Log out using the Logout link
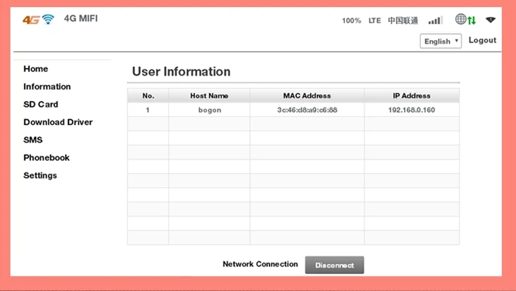The width and height of the screenshot is (516, 291). click(x=482, y=40)
